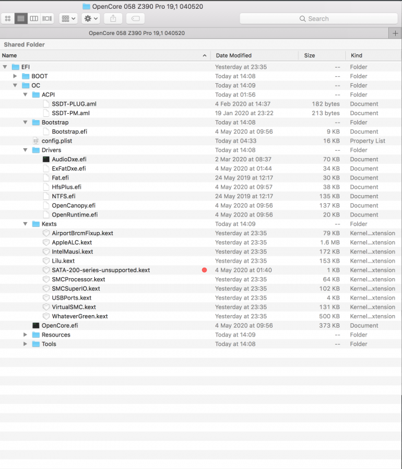Image resolution: width=402 pixels, height=469 pixels.
Task: Select Lilu.kext shield icon
Action: click(46, 261)
